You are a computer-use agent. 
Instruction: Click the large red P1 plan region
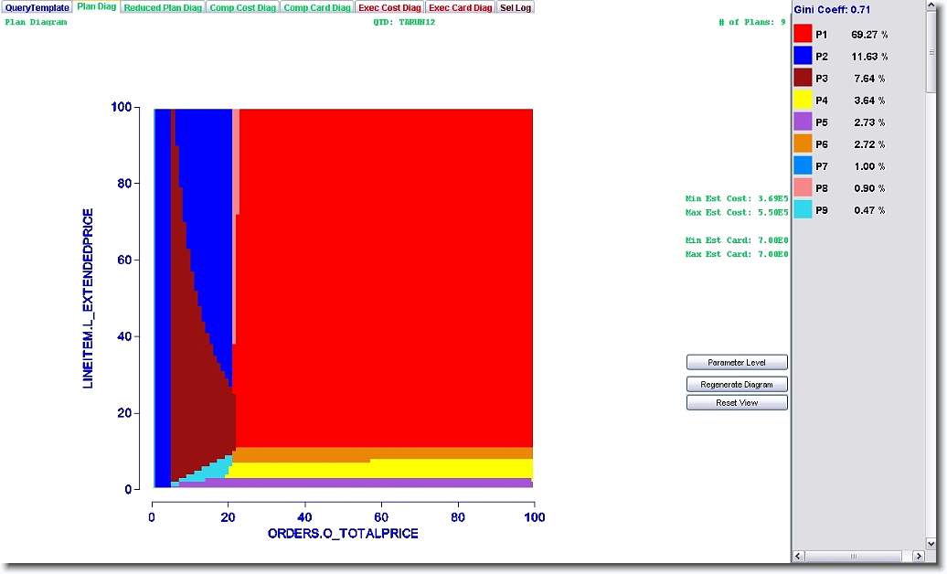(384, 274)
